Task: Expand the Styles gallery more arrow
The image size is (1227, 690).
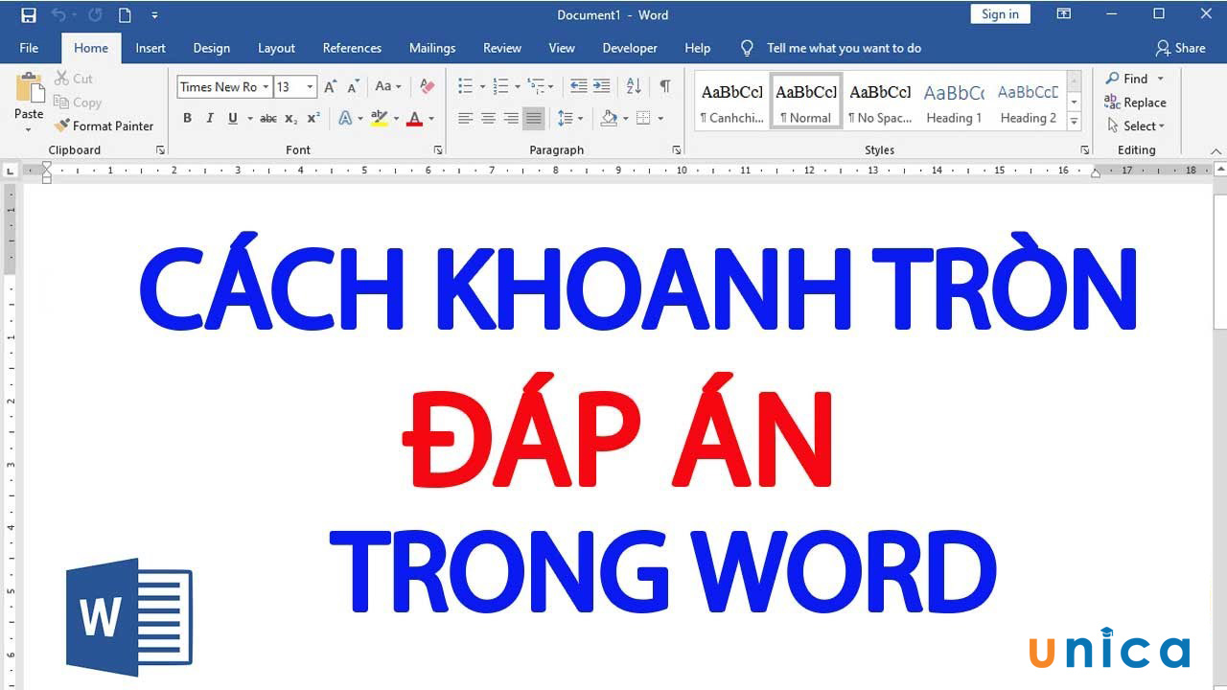Action: point(1074,122)
